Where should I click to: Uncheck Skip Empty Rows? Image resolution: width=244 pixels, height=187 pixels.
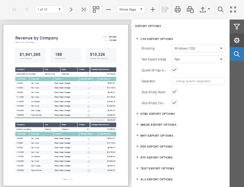pyautogui.click(x=174, y=92)
